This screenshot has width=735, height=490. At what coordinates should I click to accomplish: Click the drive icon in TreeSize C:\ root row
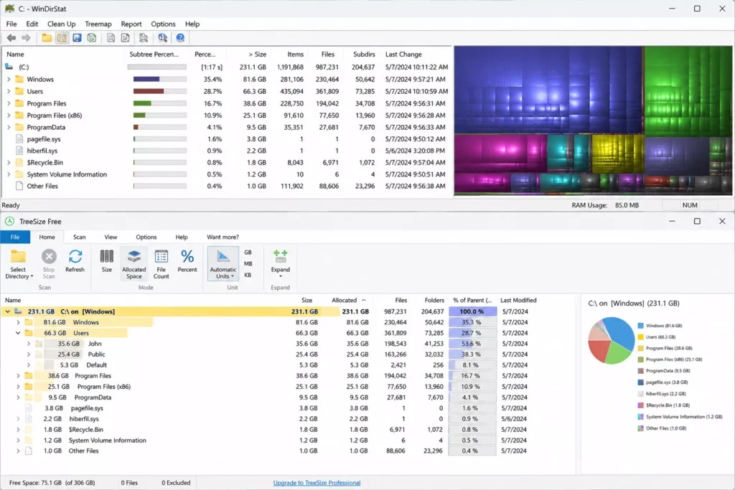(18, 311)
